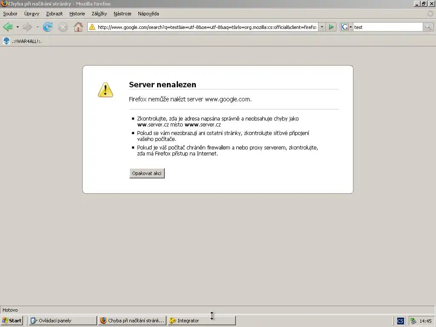Click the Opakovat akci button

[147, 173]
